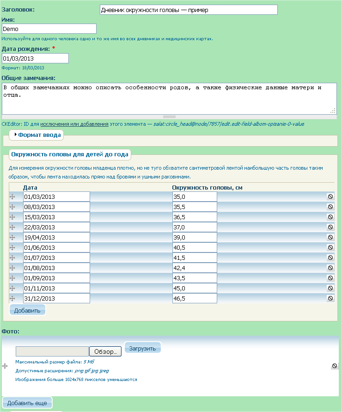This screenshot has height=412, width=342.
Task: Edit the head circumference value 46,5
Action: [x=195, y=299]
